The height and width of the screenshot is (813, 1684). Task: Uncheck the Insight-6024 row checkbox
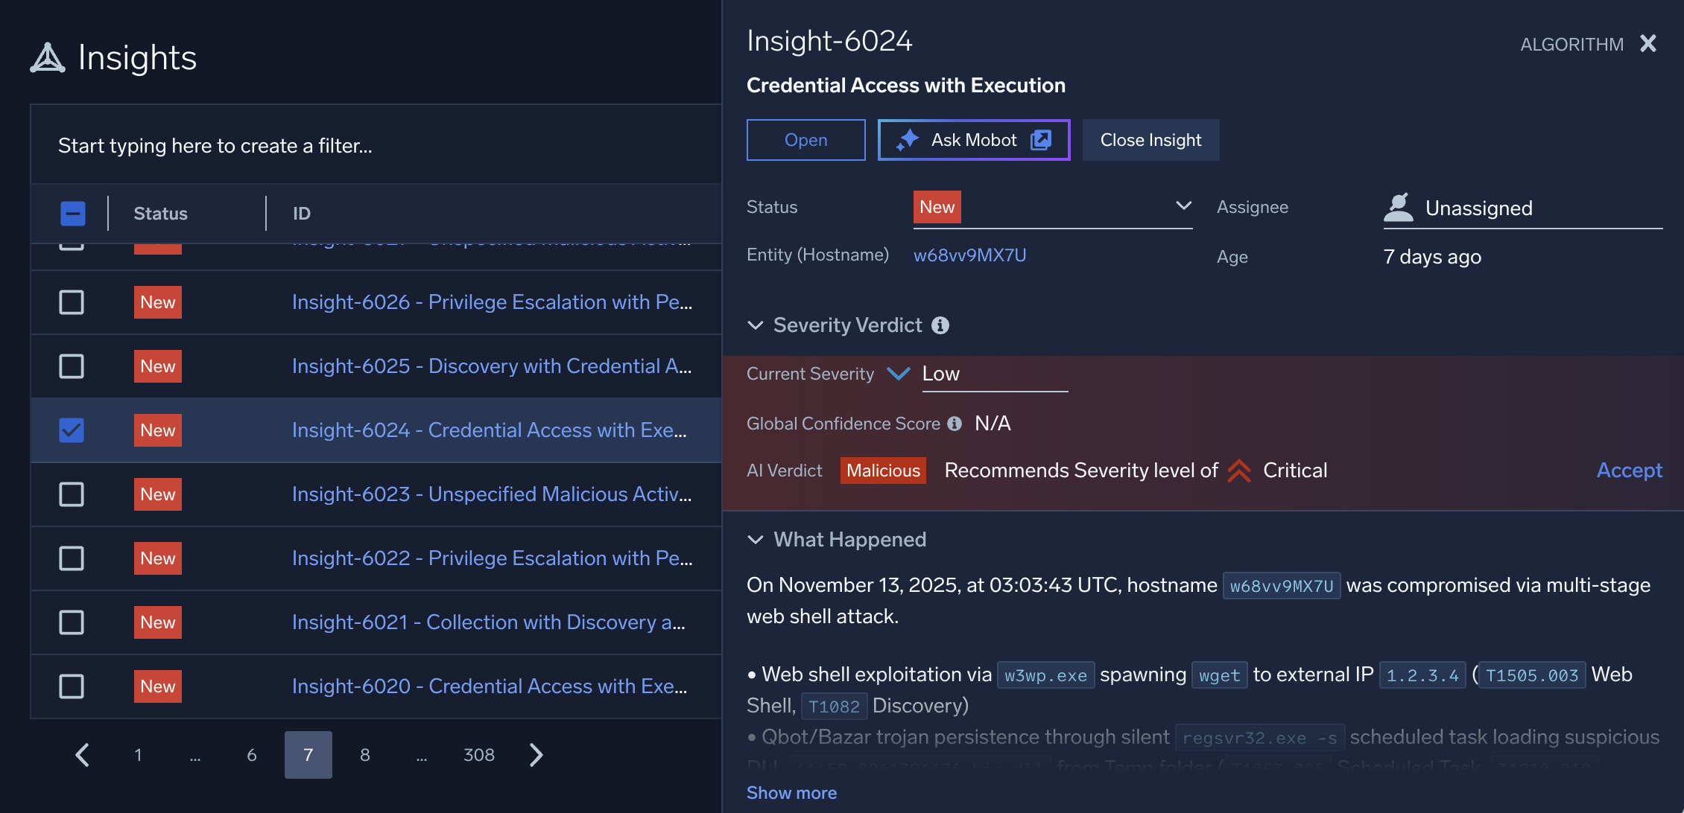pos(72,430)
